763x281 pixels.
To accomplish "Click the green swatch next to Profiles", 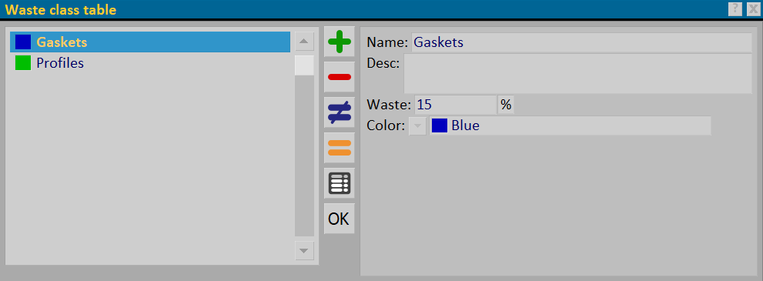I will (x=23, y=63).
